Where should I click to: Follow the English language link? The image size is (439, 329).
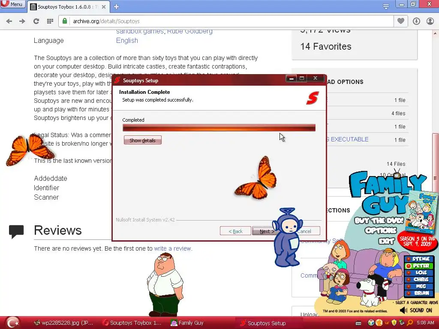[127, 41]
